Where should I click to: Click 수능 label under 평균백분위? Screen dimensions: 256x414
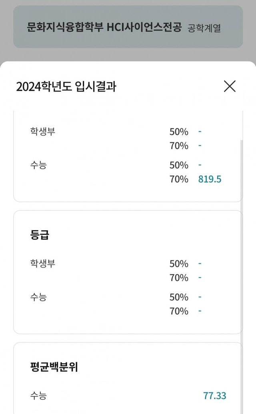(38, 396)
